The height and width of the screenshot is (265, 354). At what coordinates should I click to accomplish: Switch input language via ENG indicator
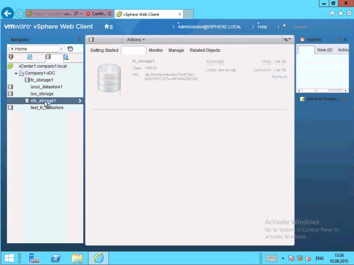point(319,258)
